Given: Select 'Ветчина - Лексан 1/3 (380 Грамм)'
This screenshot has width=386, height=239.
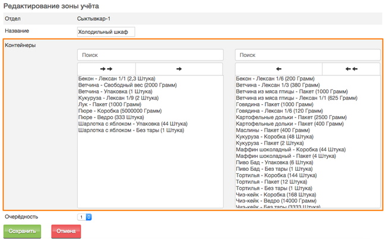Looking at the screenshot, I should (278, 85).
